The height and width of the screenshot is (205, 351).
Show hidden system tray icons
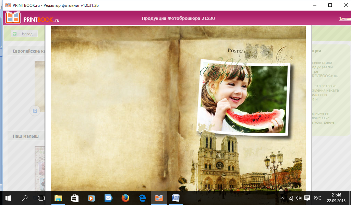pos(282,198)
